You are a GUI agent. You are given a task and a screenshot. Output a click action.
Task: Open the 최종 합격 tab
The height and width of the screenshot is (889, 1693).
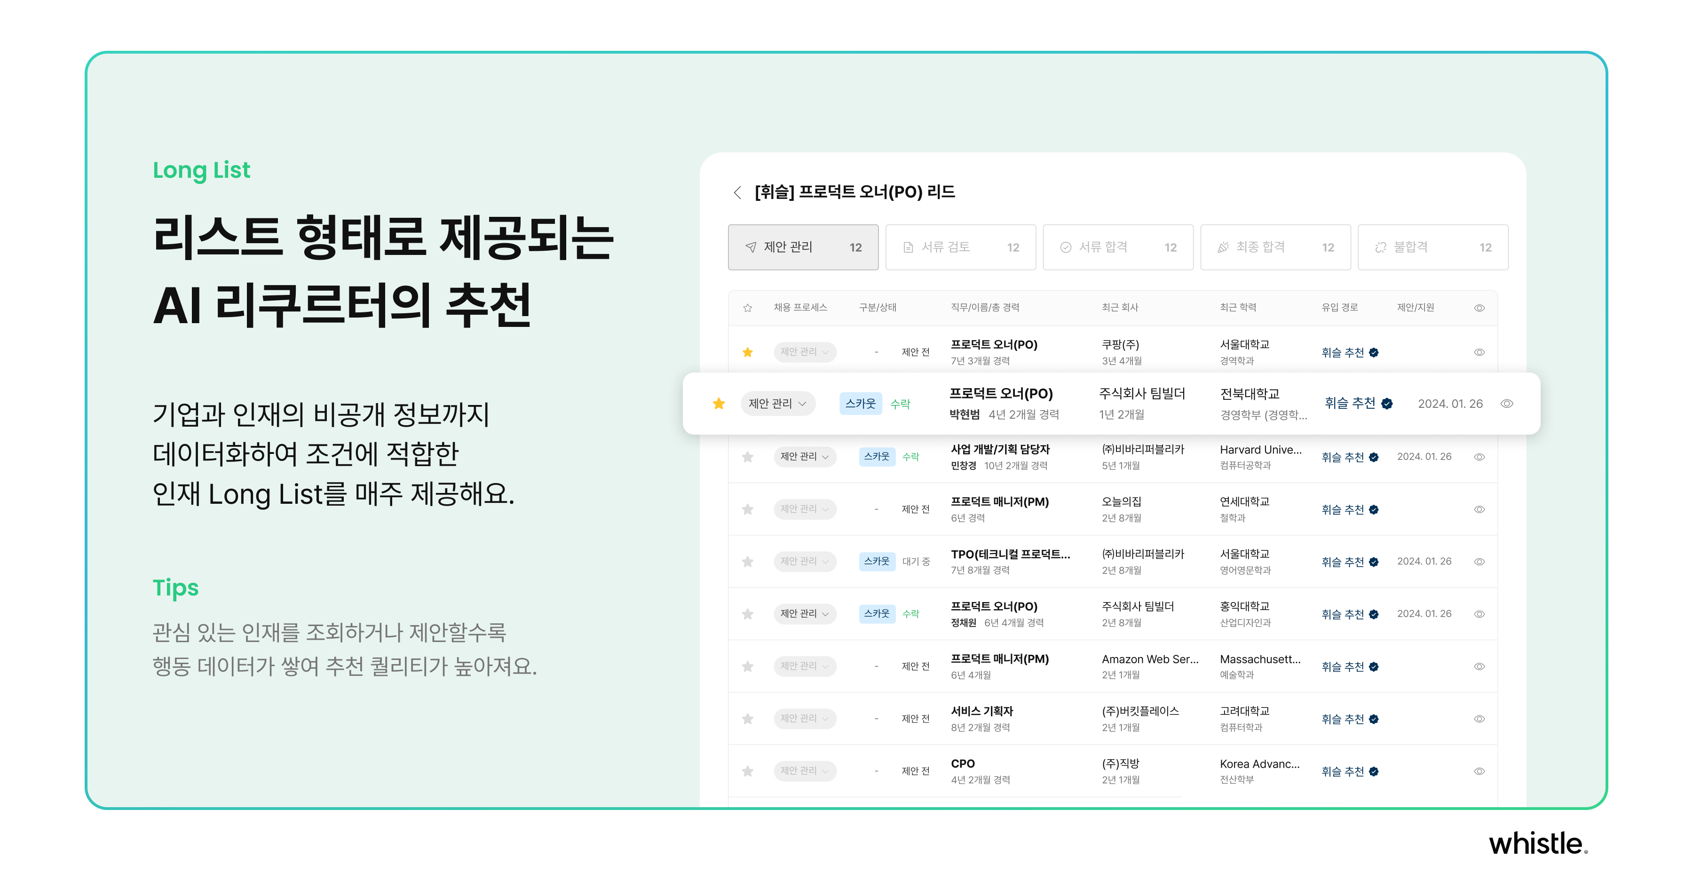[1275, 247]
